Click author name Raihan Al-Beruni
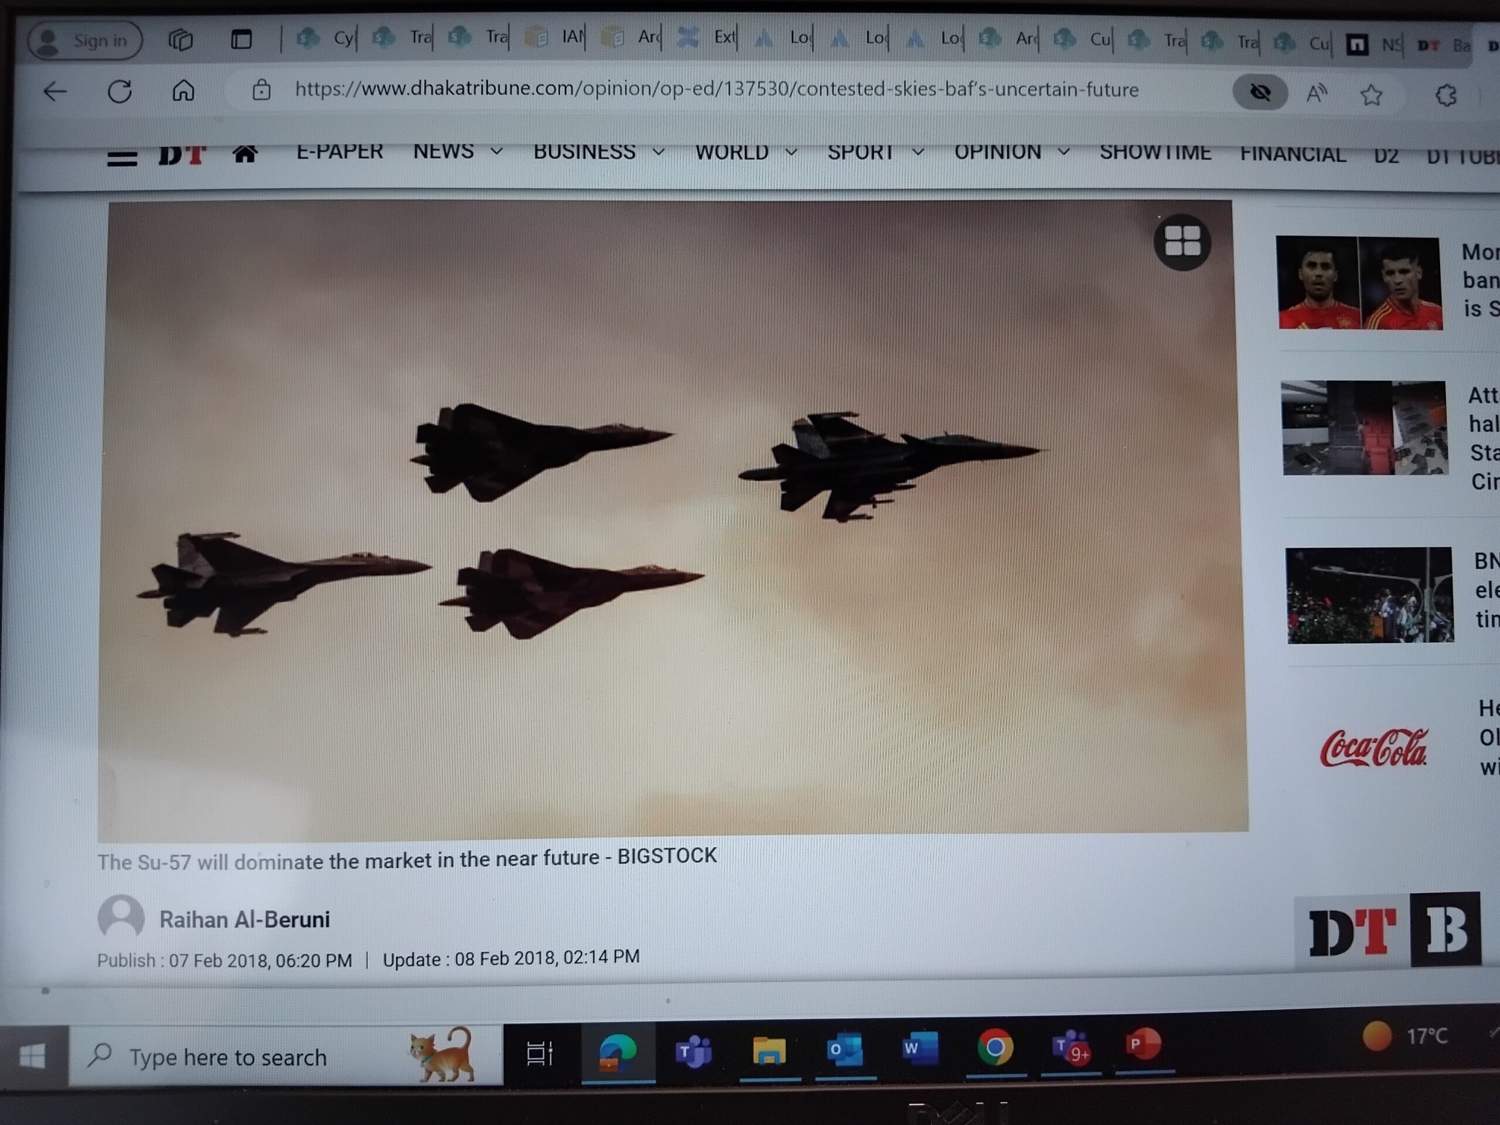 point(245,919)
